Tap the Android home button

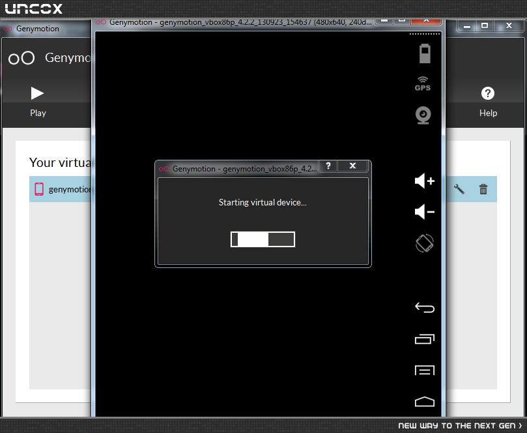(x=425, y=402)
